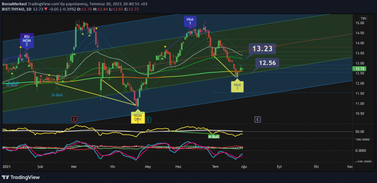Open the TRY currency badge
This screenshot has width=377, height=183.
click(363, 19)
